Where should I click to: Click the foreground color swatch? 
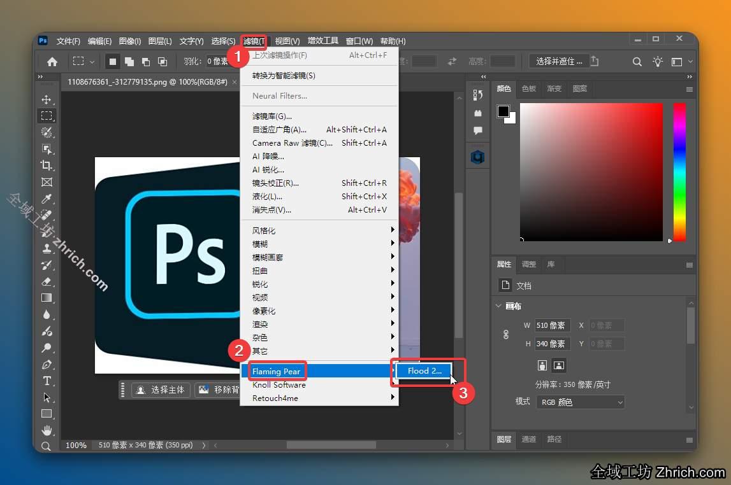pos(503,111)
